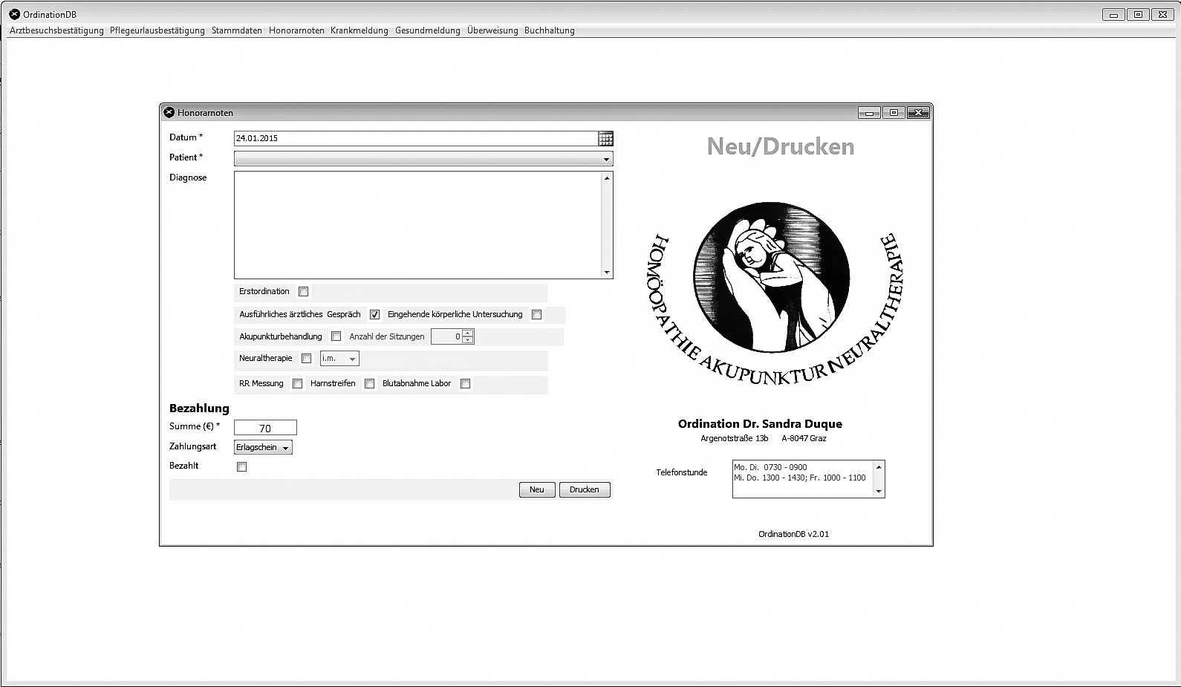Click into the Datum field
The image size is (1181, 687).
click(416, 138)
